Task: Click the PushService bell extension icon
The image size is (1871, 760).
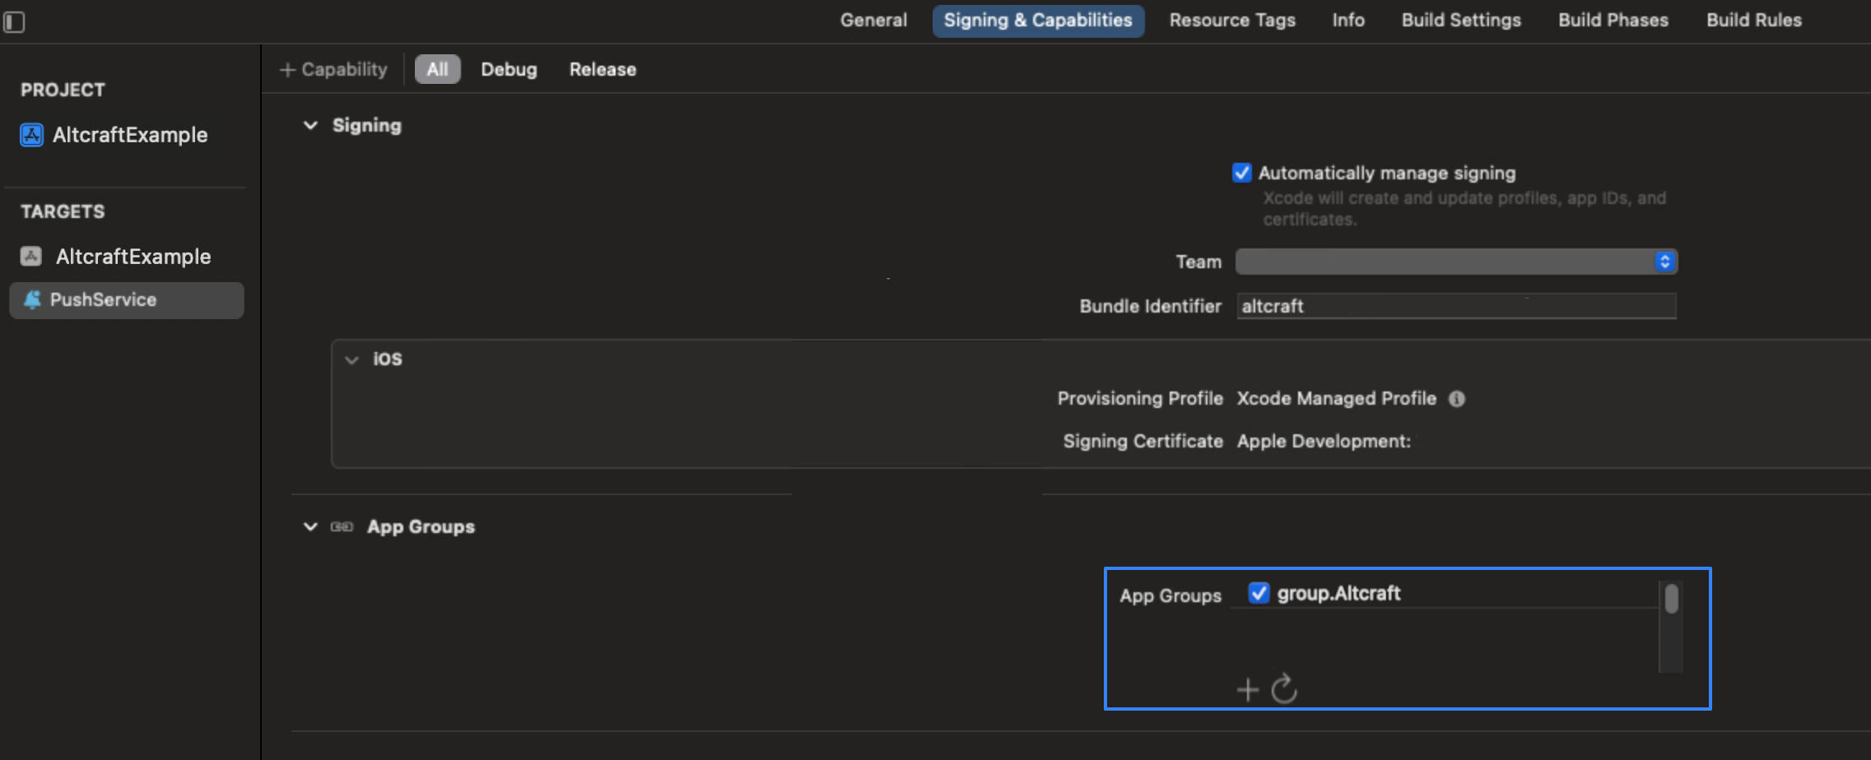Action: coord(32,300)
